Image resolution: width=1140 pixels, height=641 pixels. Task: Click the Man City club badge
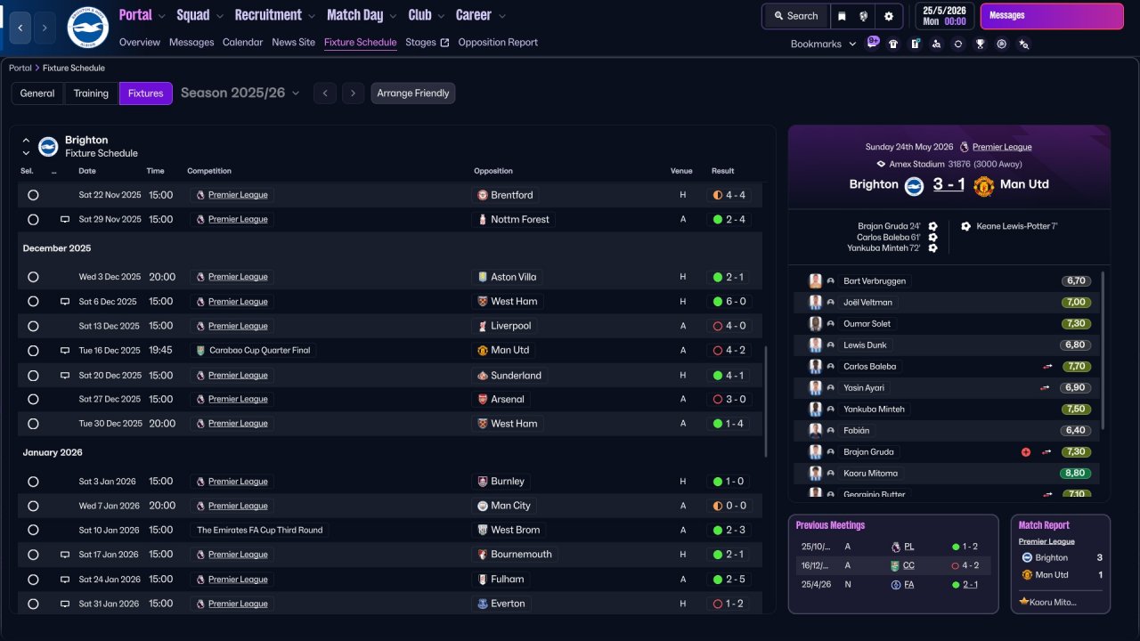coord(483,506)
